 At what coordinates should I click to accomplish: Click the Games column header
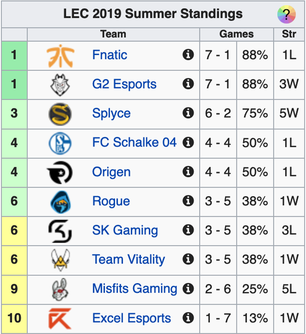(236, 34)
